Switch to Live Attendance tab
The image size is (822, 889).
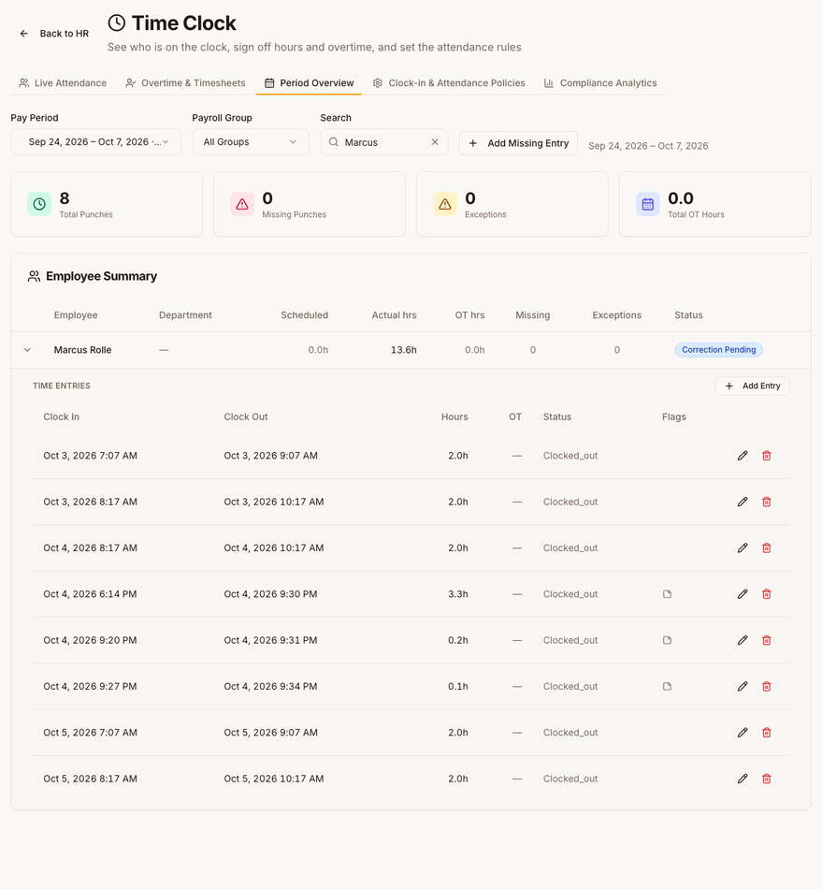63,82
